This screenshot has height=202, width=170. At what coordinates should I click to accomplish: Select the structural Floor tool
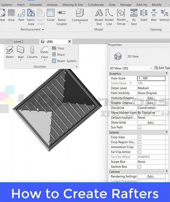pyautogui.click(x=44, y=52)
